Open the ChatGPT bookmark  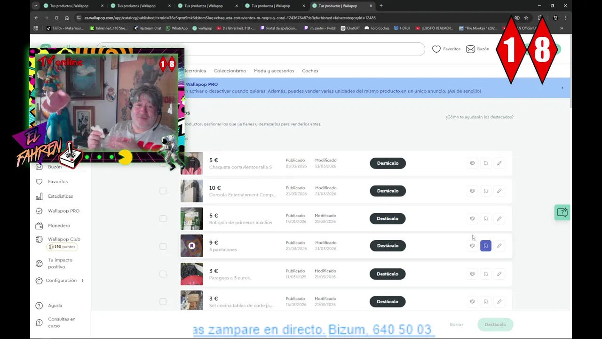tap(350, 28)
